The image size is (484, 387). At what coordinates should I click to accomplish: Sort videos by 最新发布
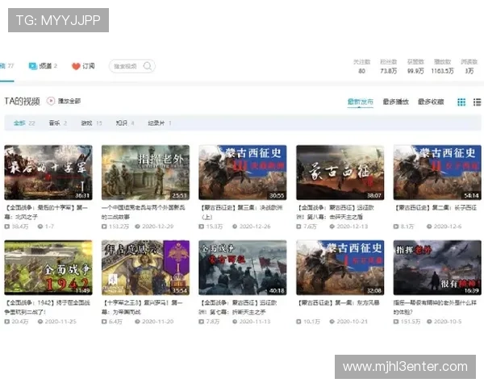361,102
